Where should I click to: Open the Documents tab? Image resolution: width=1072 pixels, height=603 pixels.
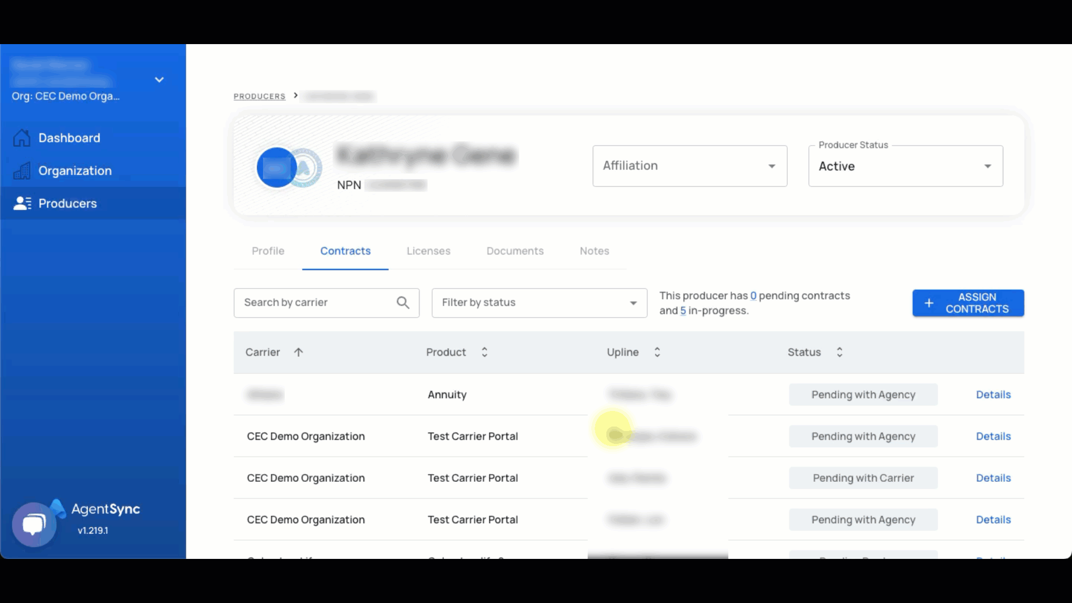tap(515, 251)
